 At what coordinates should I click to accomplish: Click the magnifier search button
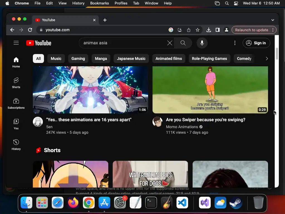coord(183,43)
